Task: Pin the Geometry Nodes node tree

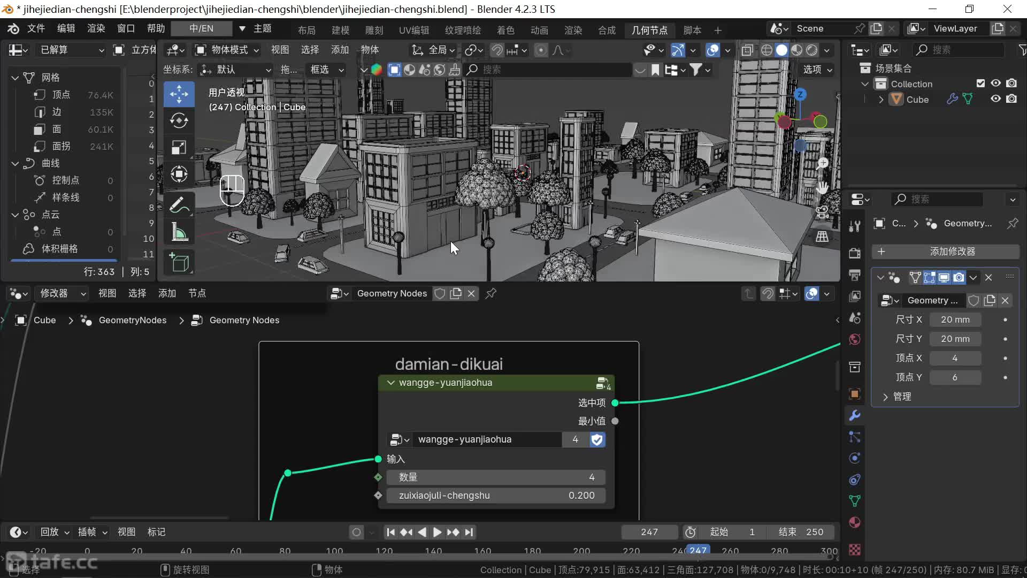Action: pyautogui.click(x=490, y=293)
